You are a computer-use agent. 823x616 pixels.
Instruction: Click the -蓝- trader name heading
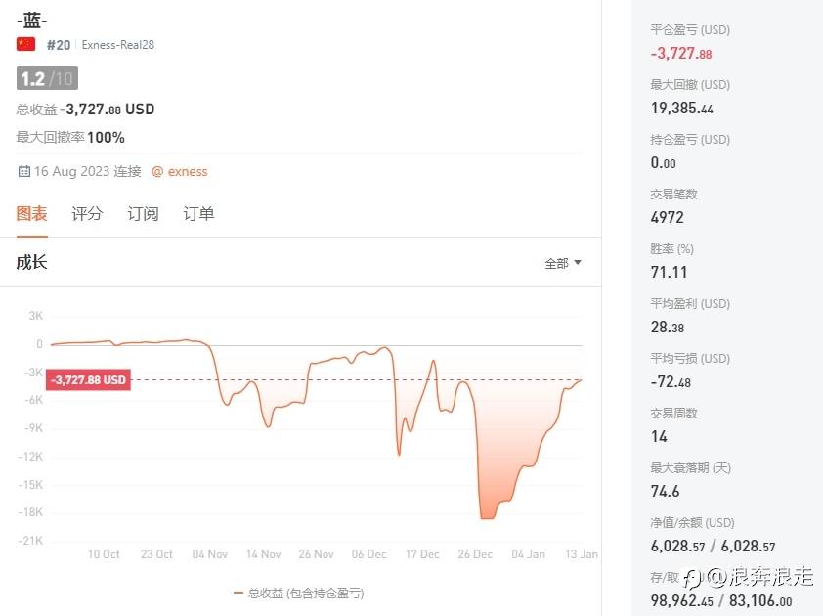tap(32, 19)
